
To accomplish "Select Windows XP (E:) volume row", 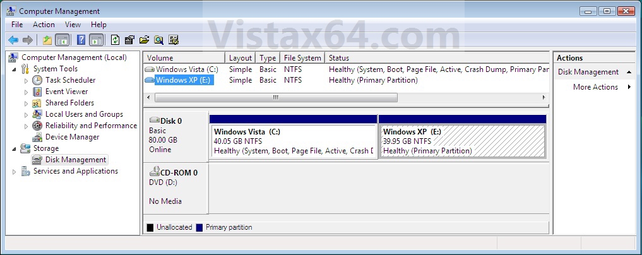I will click(x=346, y=80).
